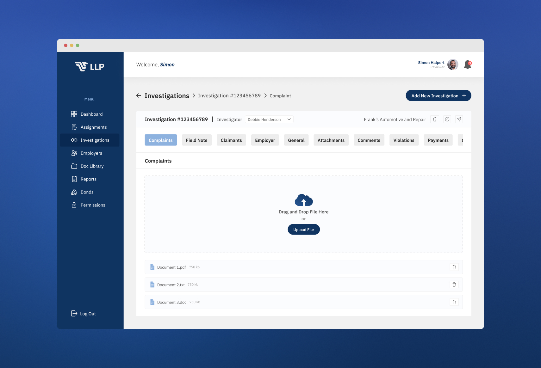541x368 pixels.
Task: Click the block/cancel circle icon in header
Action: coord(447,119)
